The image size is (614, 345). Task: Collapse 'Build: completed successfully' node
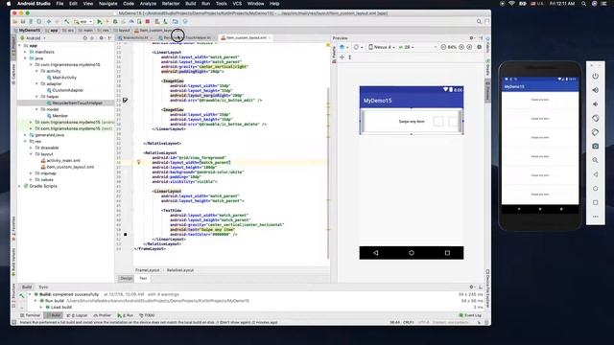(30, 294)
